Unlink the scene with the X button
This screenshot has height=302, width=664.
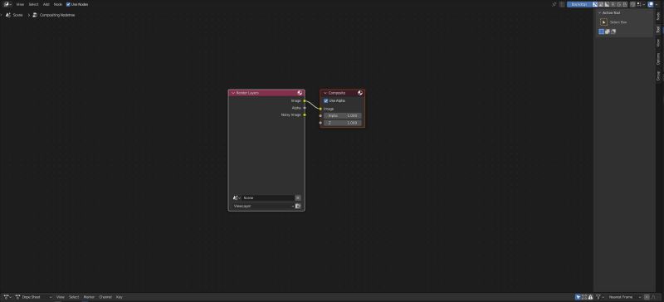pos(298,197)
